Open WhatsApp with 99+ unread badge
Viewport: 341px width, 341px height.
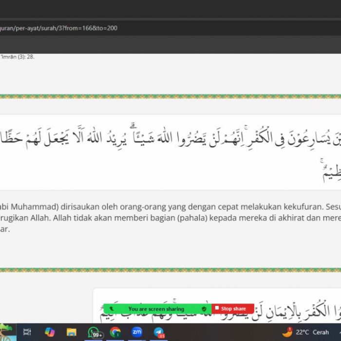[95, 332]
